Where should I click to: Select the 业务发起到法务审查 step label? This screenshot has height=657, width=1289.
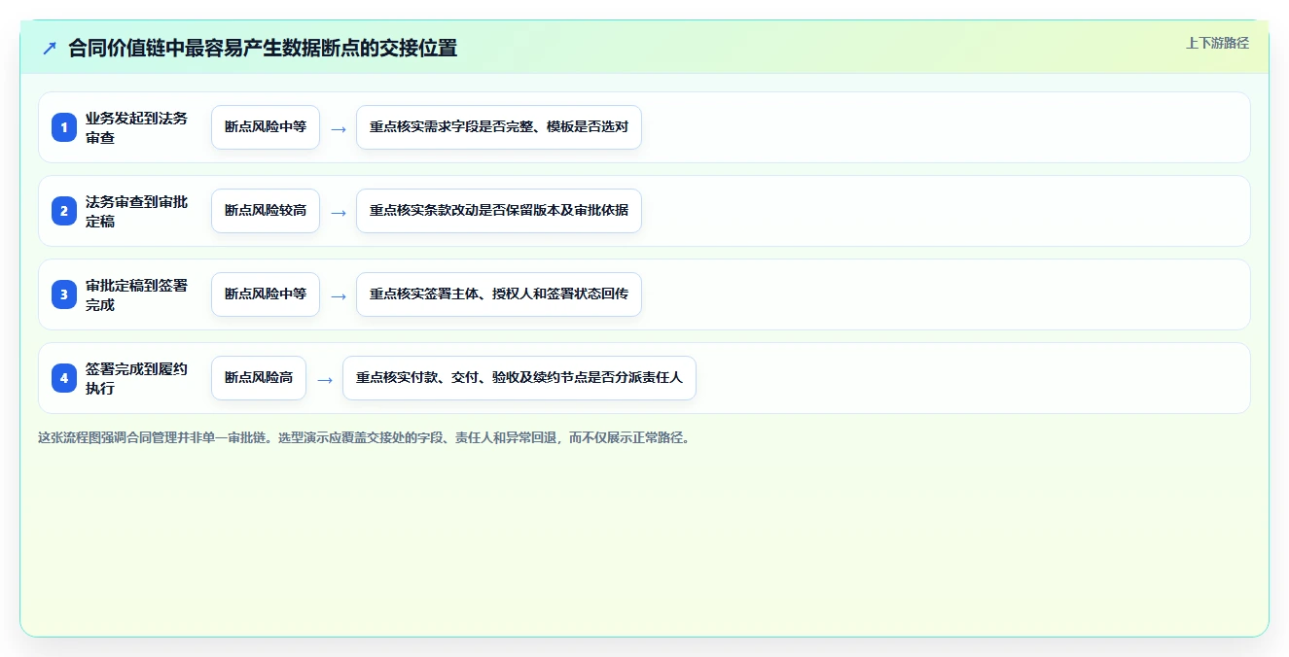tap(137, 127)
